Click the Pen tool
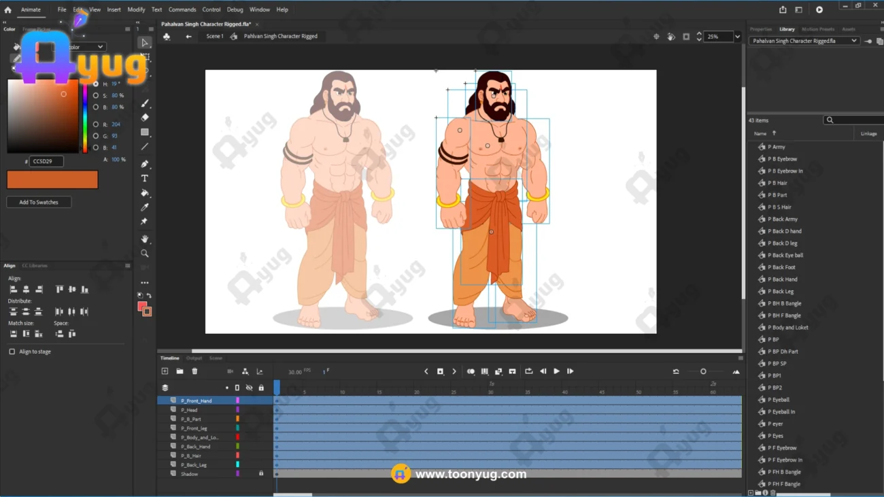This screenshot has width=884, height=497. click(145, 164)
